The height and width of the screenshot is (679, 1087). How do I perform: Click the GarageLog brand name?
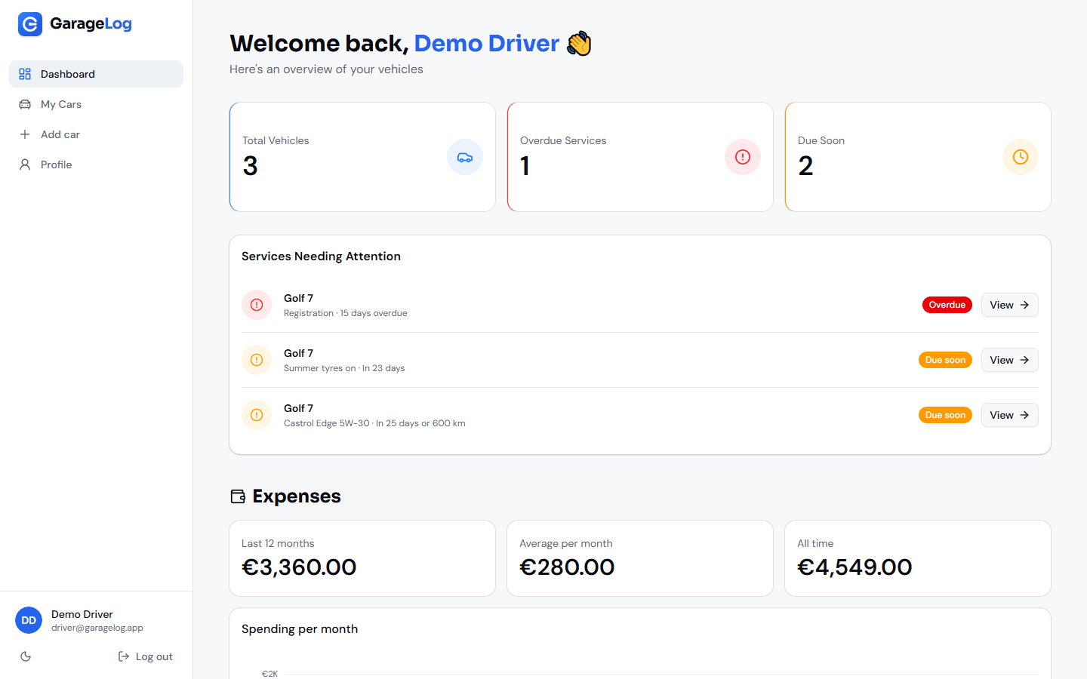point(91,23)
